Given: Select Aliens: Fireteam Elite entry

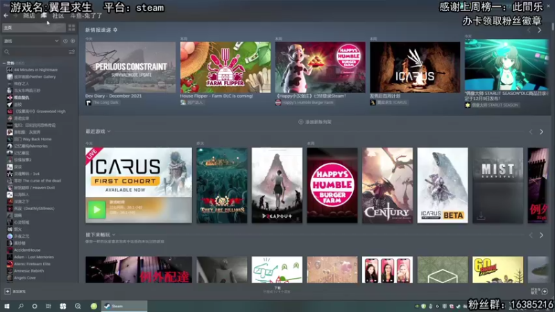Looking at the screenshot, I should pos(32,264).
